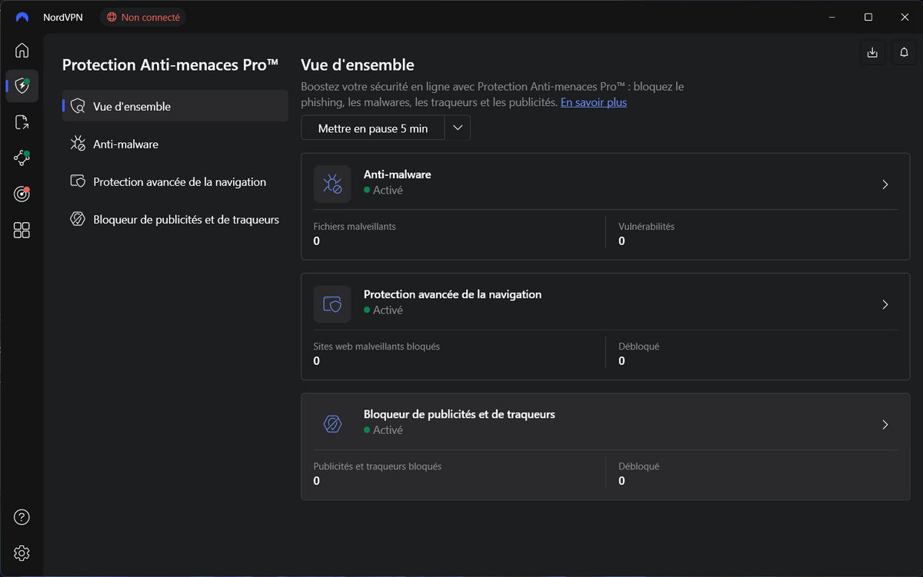The height and width of the screenshot is (577, 923).
Task: Select the Protection Anti-menaces shield icon
Action: tap(22, 86)
